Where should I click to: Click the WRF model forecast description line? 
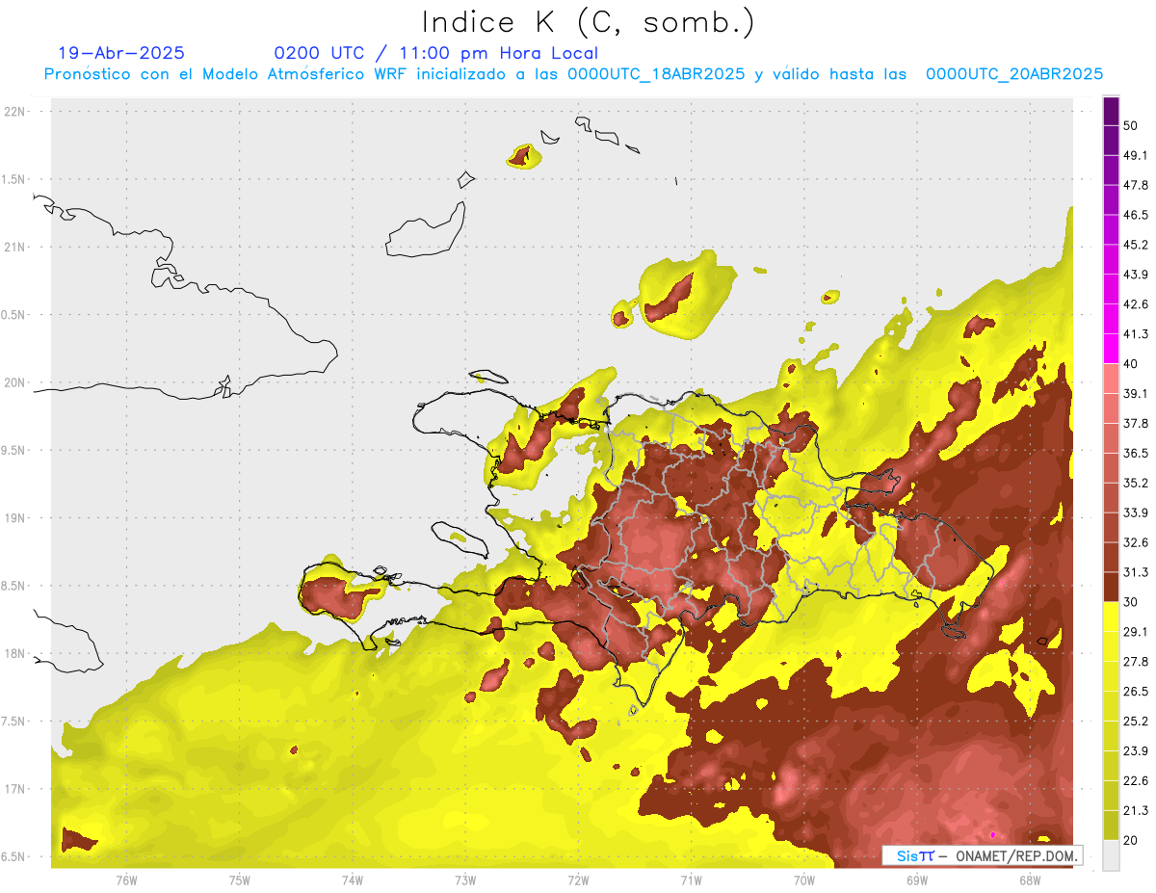point(573,74)
